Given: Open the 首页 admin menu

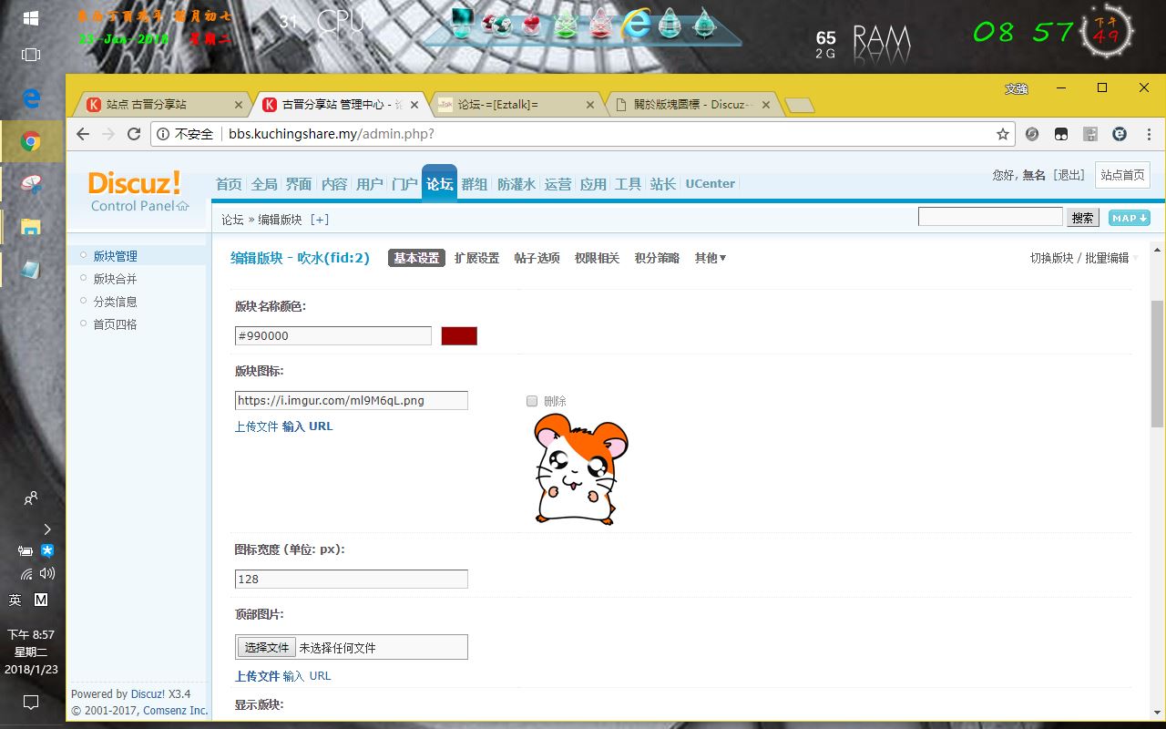Looking at the screenshot, I should tap(229, 184).
